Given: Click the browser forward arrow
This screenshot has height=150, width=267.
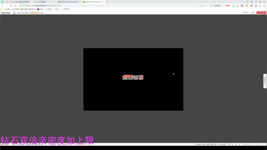Looking at the screenshot, I should [7, 6].
